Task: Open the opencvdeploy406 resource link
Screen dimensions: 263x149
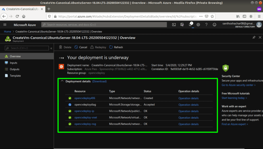Action: pos(85,98)
